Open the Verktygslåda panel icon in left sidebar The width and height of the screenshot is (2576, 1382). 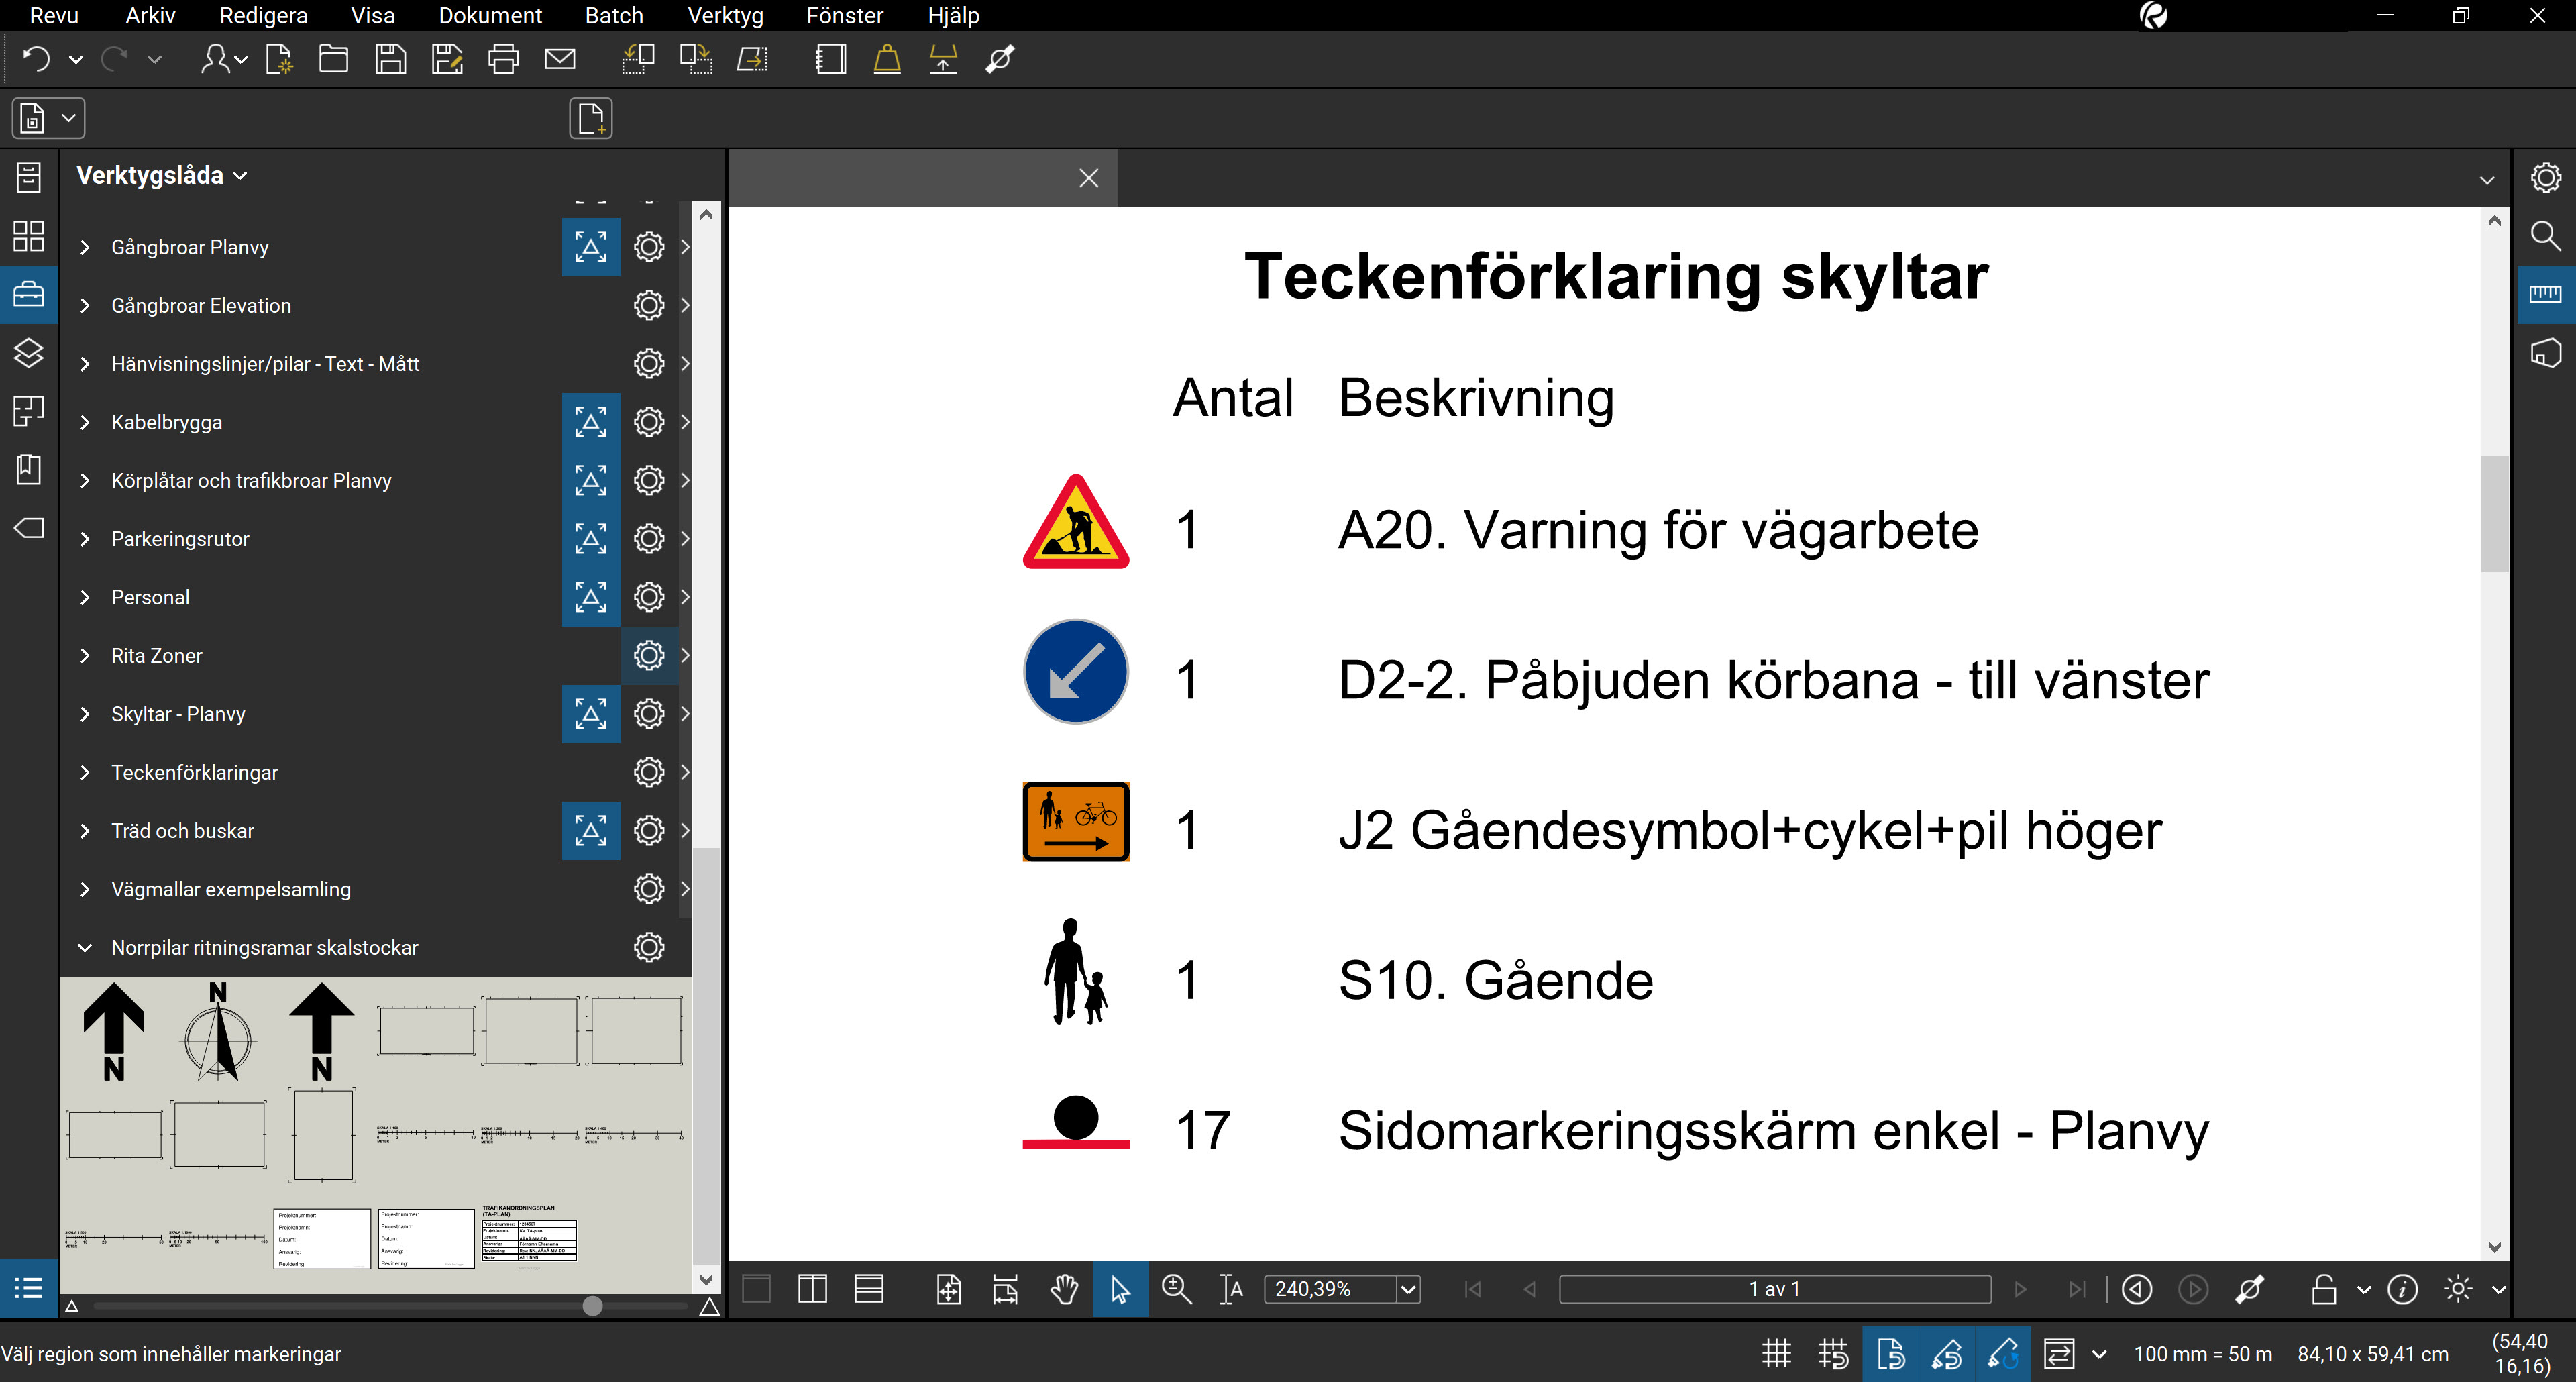pyautogui.click(x=28, y=293)
